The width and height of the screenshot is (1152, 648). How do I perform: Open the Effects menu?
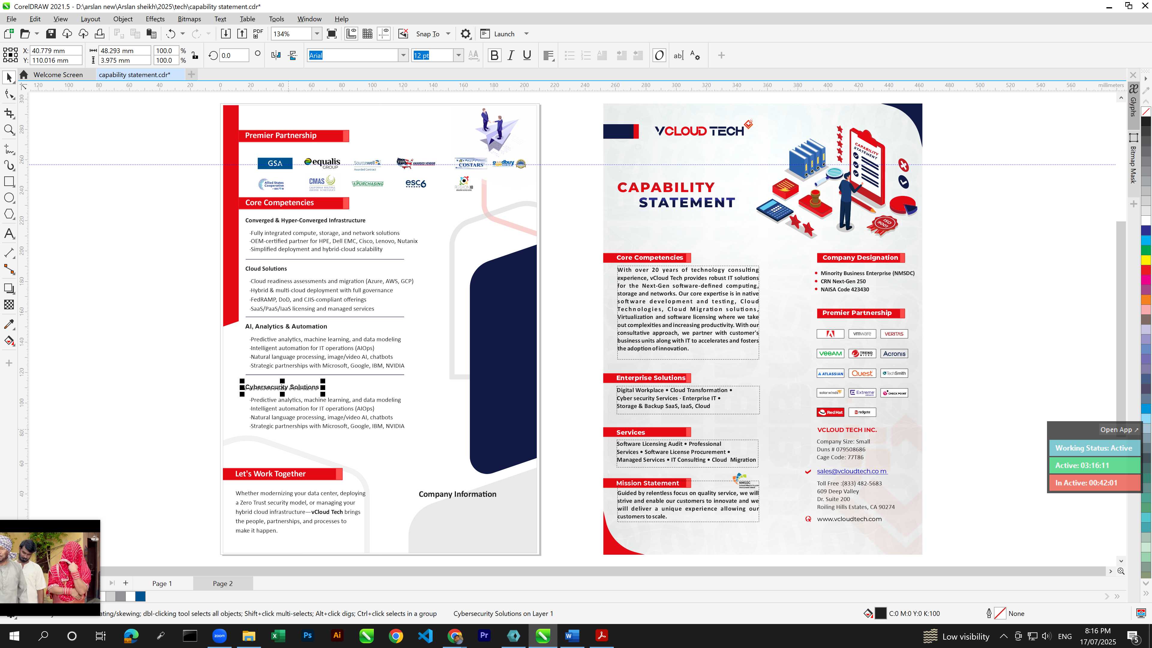(x=155, y=19)
